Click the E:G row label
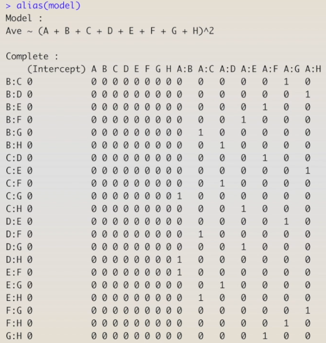This screenshot has width=326, height=343. (14, 285)
